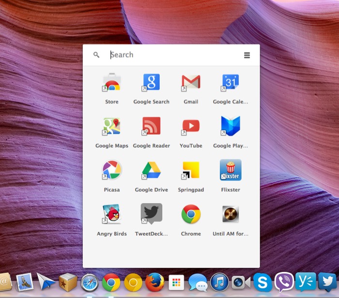Launch Skype from the Dock
This screenshot has height=298, width=339.
point(262,282)
